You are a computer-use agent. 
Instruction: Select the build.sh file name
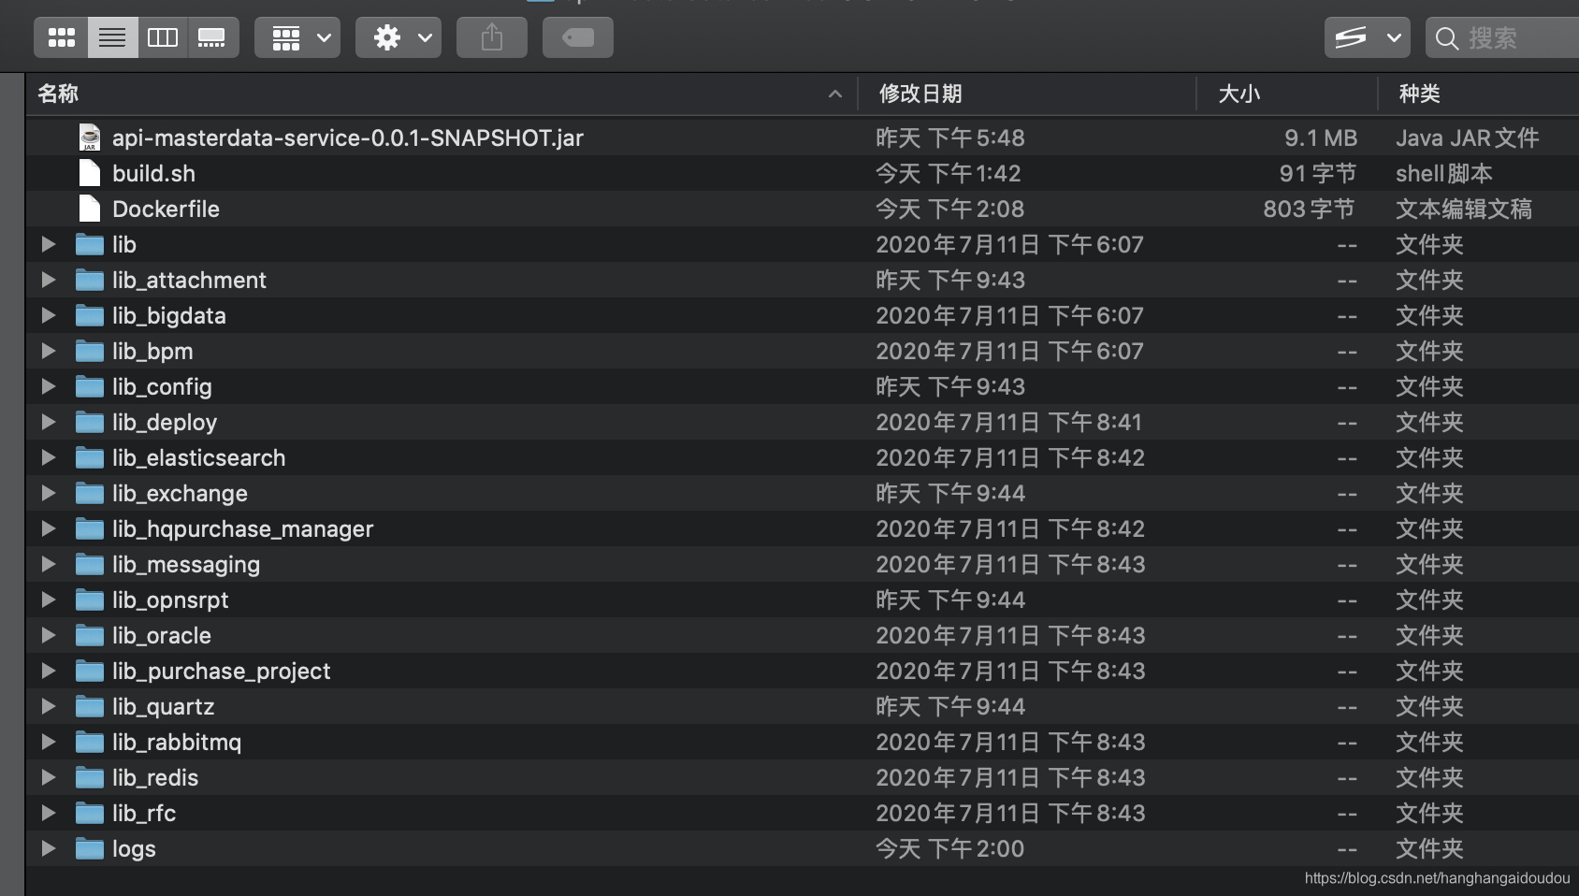point(154,173)
